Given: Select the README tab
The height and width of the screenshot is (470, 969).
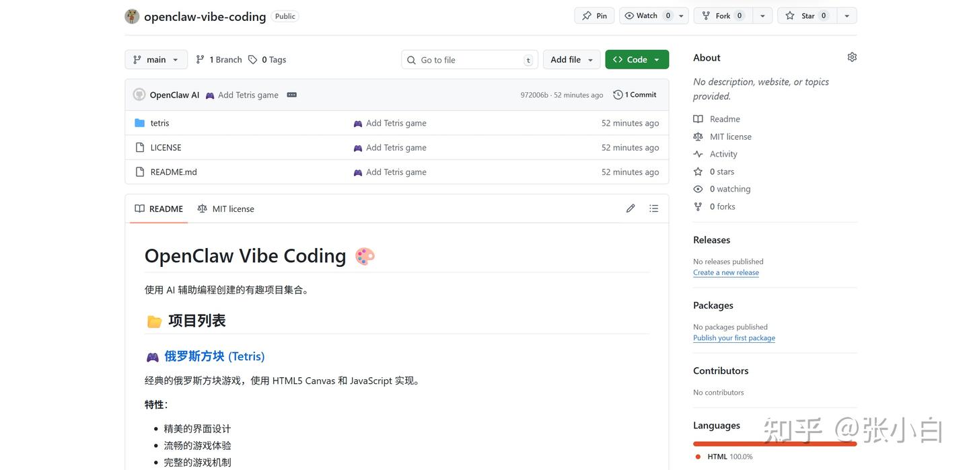Looking at the screenshot, I should coord(159,209).
